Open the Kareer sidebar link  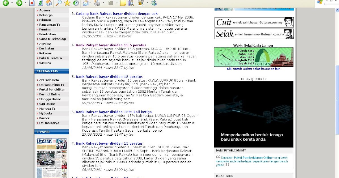coord(44,118)
